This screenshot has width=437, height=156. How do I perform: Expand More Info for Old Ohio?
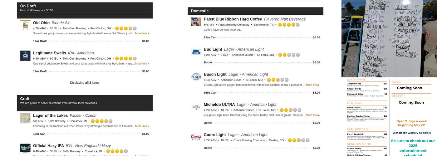pos(142,33)
